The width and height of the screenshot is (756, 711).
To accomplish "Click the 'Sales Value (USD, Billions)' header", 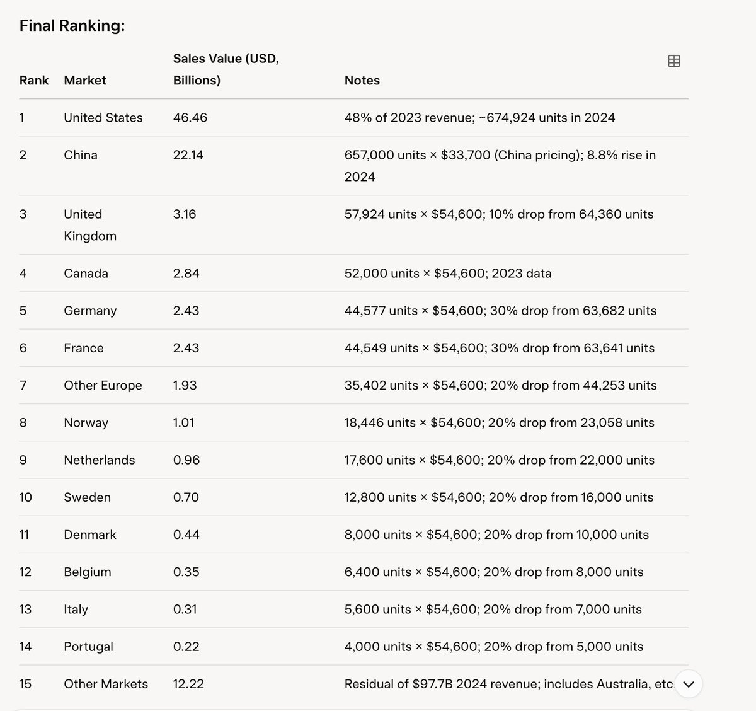I will coord(226,69).
